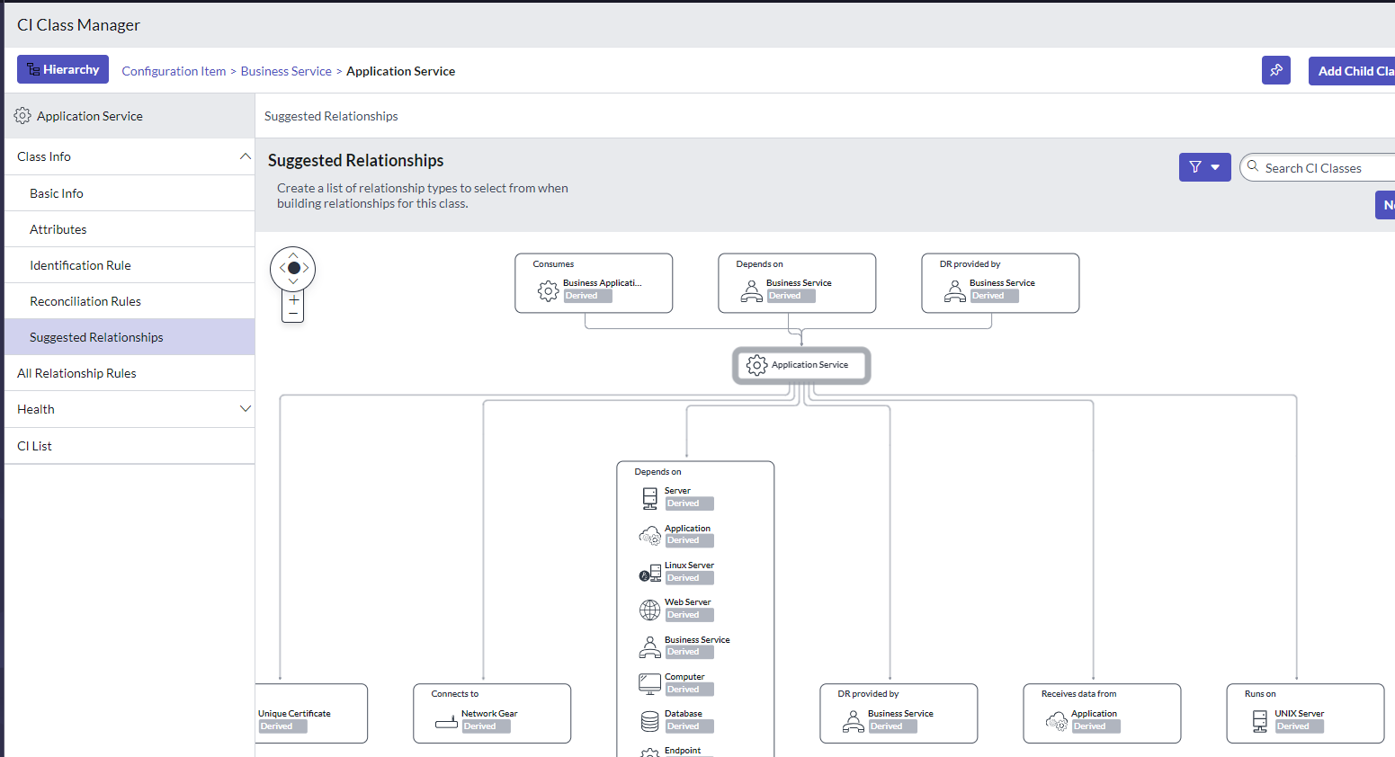Click the filter funnel icon
The height and width of the screenshot is (757, 1395).
tap(1195, 167)
